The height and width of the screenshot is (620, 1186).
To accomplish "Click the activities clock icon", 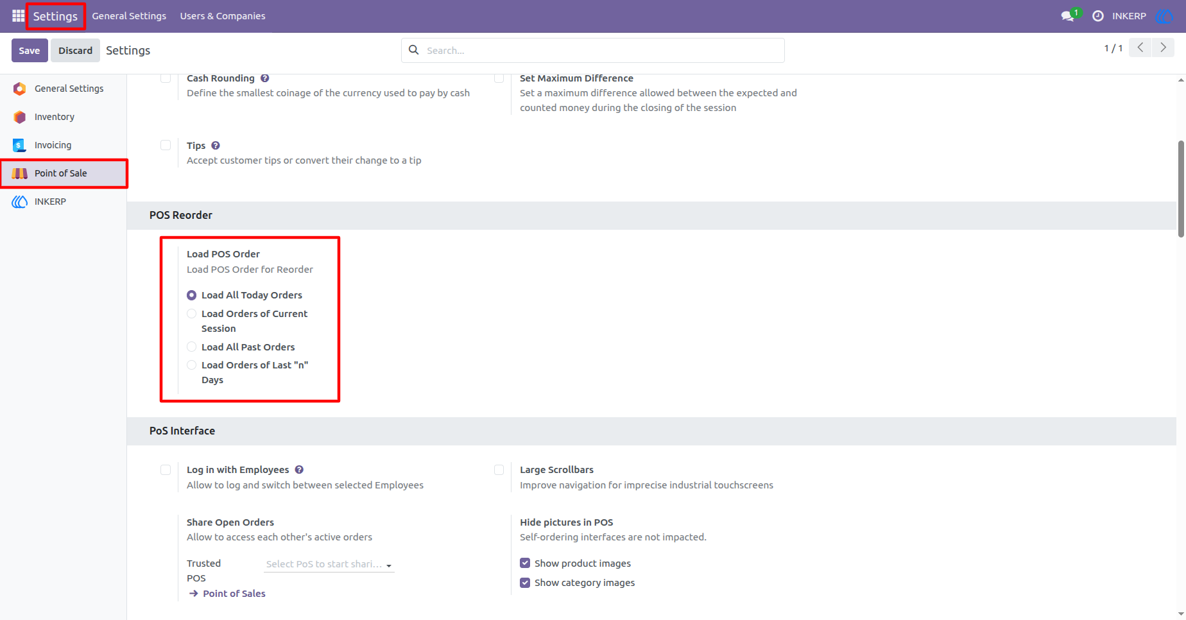I will coord(1098,16).
